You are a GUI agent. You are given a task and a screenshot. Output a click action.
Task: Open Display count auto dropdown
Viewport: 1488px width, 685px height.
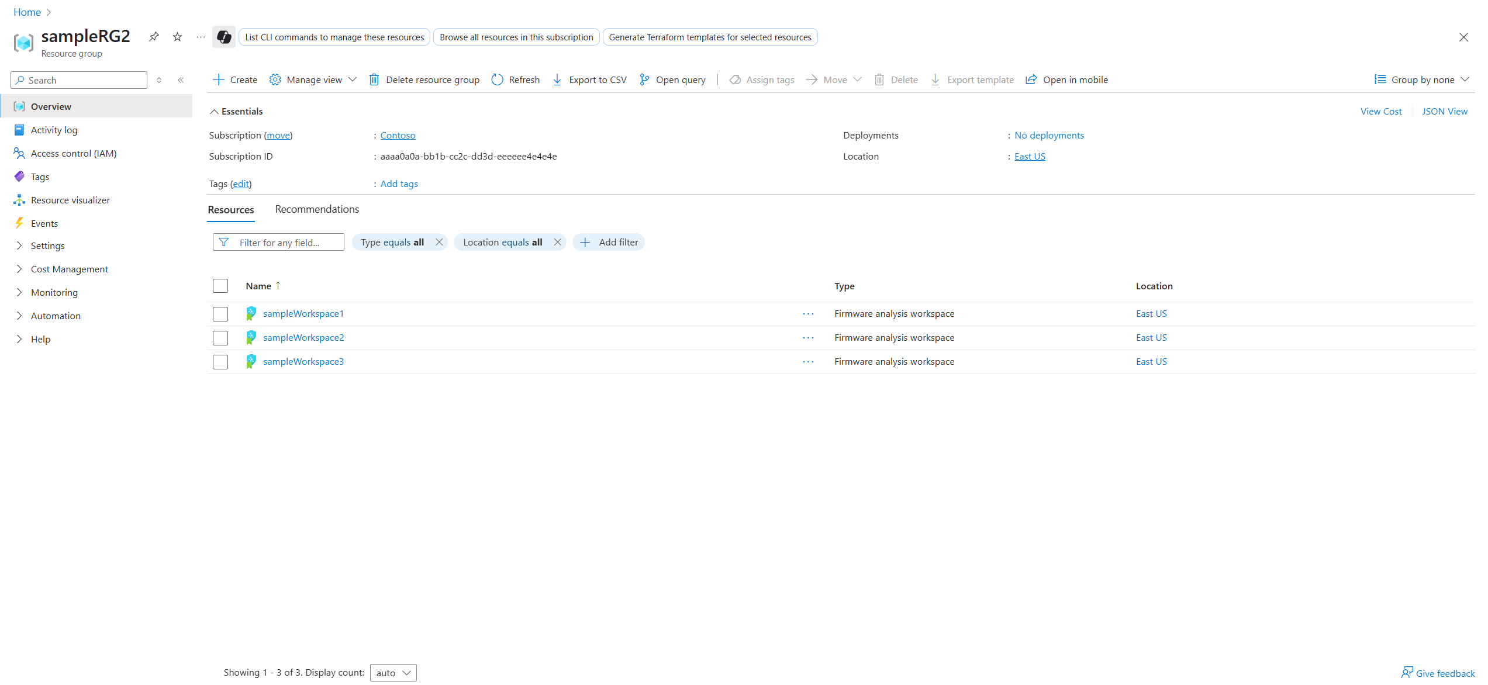393,673
